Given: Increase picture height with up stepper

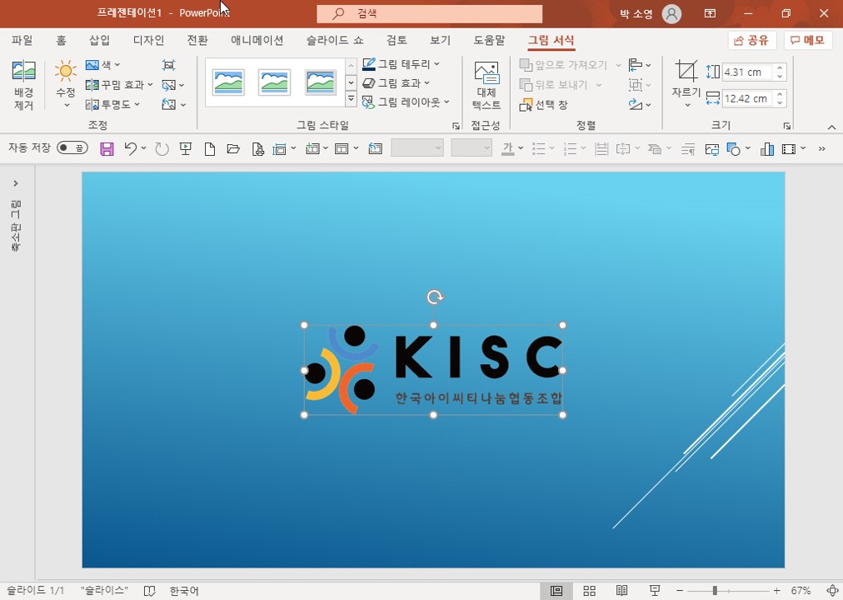Looking at the screenshot, I should click(x=780, y=67).
